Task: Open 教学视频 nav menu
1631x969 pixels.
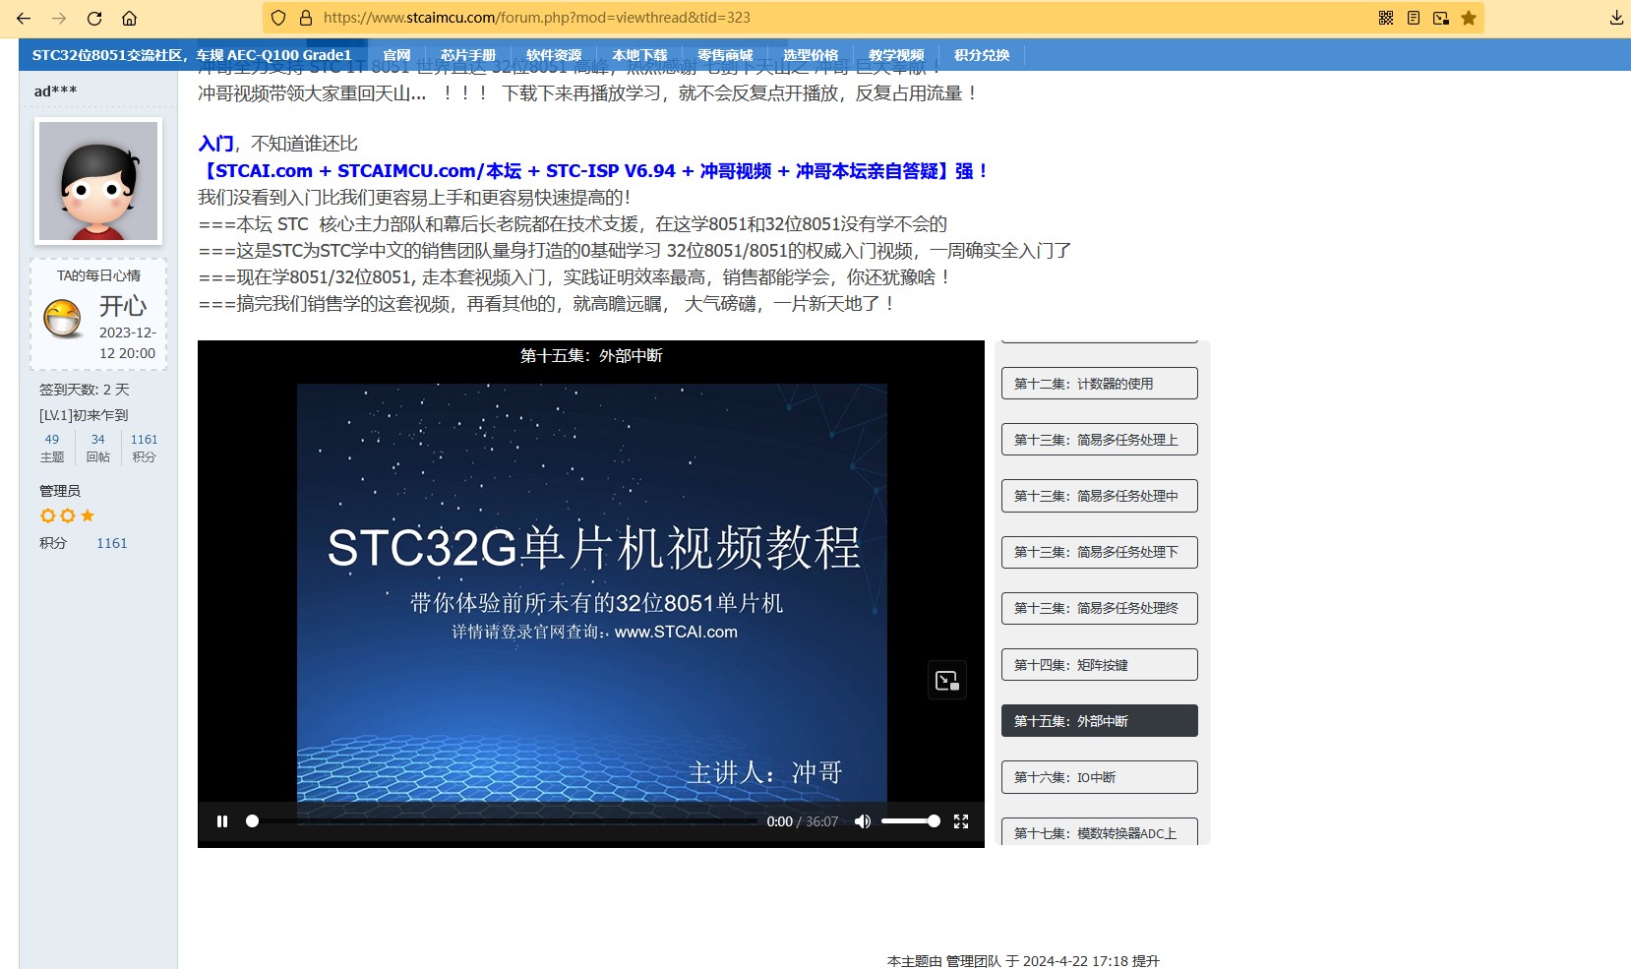Action: click(x=896, y=55)
